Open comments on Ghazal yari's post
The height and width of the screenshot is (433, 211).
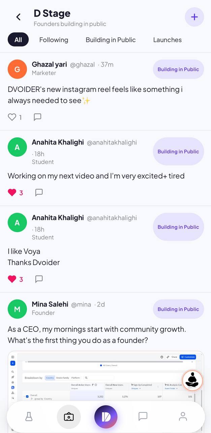click(x=37, y=117)
